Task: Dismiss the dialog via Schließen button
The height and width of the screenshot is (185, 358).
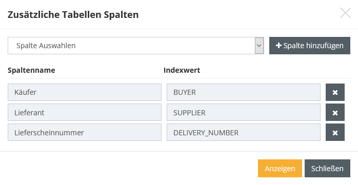Action: pyautogui.click(x=327, y=169)
